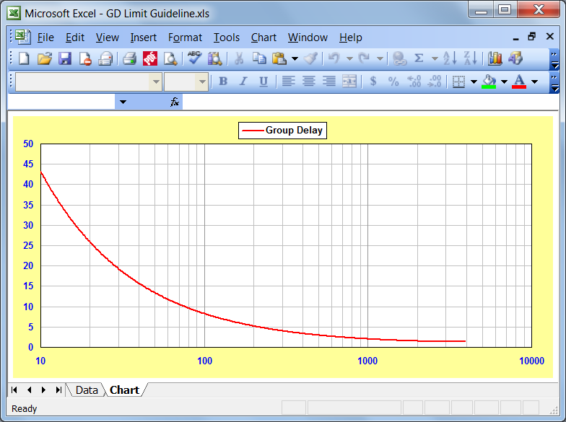Open the View menu

107,38
